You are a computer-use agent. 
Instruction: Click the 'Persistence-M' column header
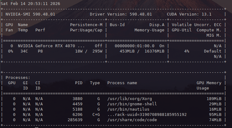coord(86,25)
